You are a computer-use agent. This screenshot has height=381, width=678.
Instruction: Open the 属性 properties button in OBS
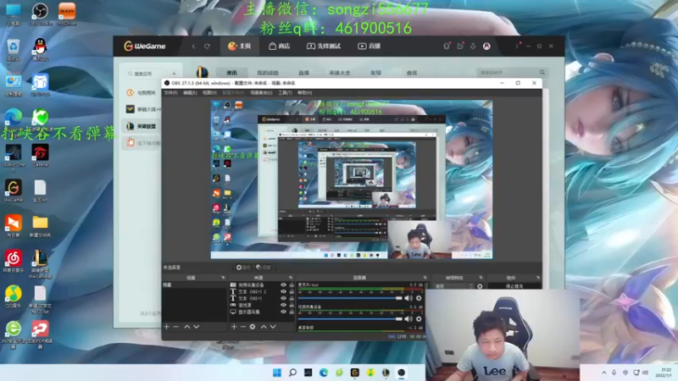(243, 268)
